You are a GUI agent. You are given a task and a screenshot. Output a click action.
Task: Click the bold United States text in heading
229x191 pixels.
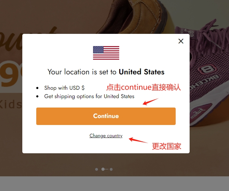point(142,72)
